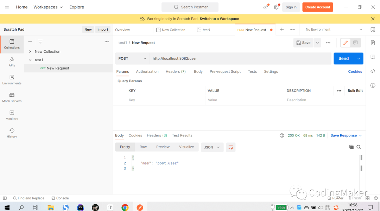Click the Cookies link
Viewport: 380px width, 211px height.
[355, 71]
